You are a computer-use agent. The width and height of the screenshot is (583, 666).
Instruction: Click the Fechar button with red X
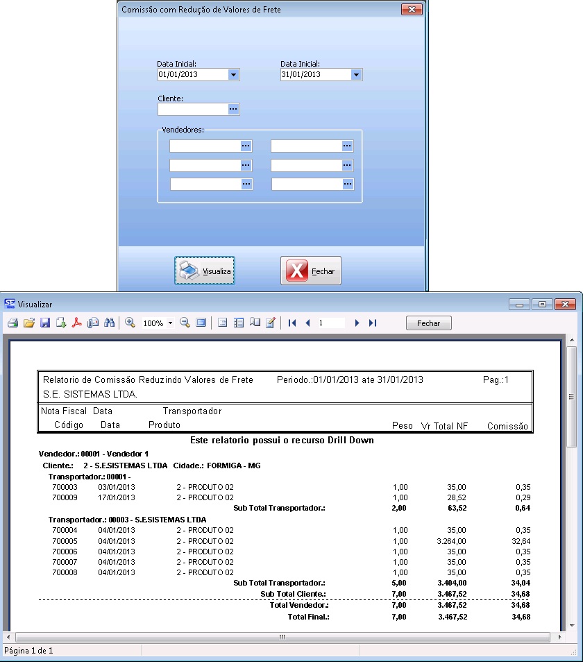tap(311, 271)
